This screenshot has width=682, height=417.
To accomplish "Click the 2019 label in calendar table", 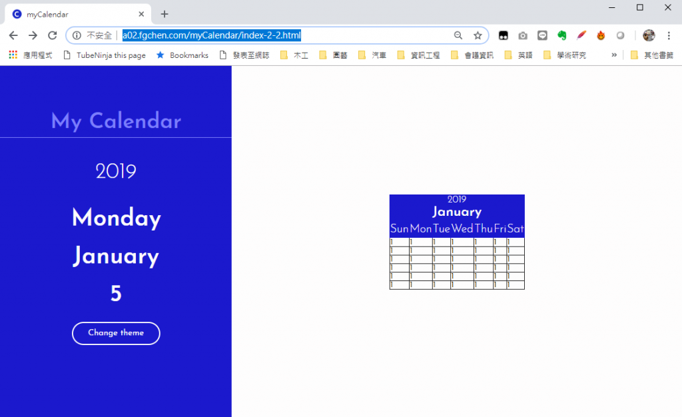I will (x=457, y=199).
